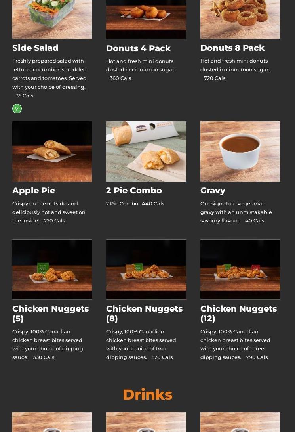Open the Chicken Nuggets (8) title

(145, 313)
